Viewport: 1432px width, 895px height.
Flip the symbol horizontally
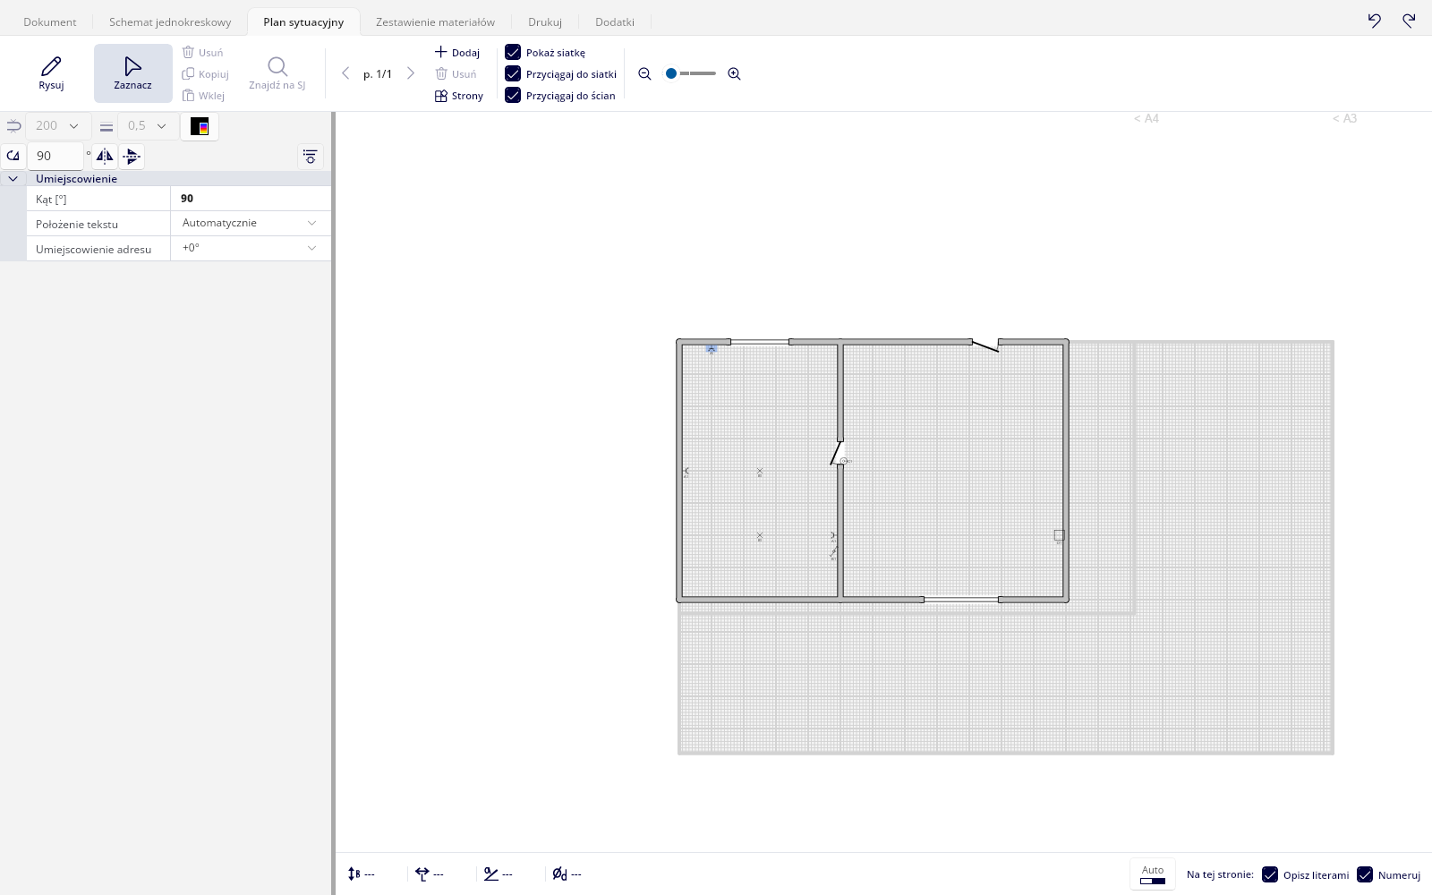click(105, 156)
